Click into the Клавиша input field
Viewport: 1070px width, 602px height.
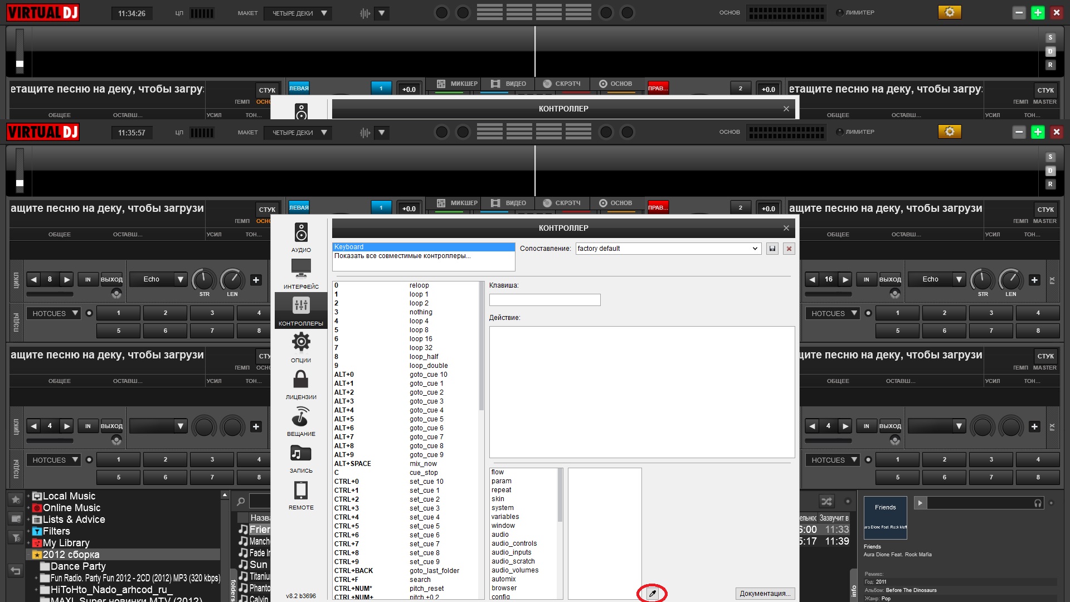[x=544, y=300]
